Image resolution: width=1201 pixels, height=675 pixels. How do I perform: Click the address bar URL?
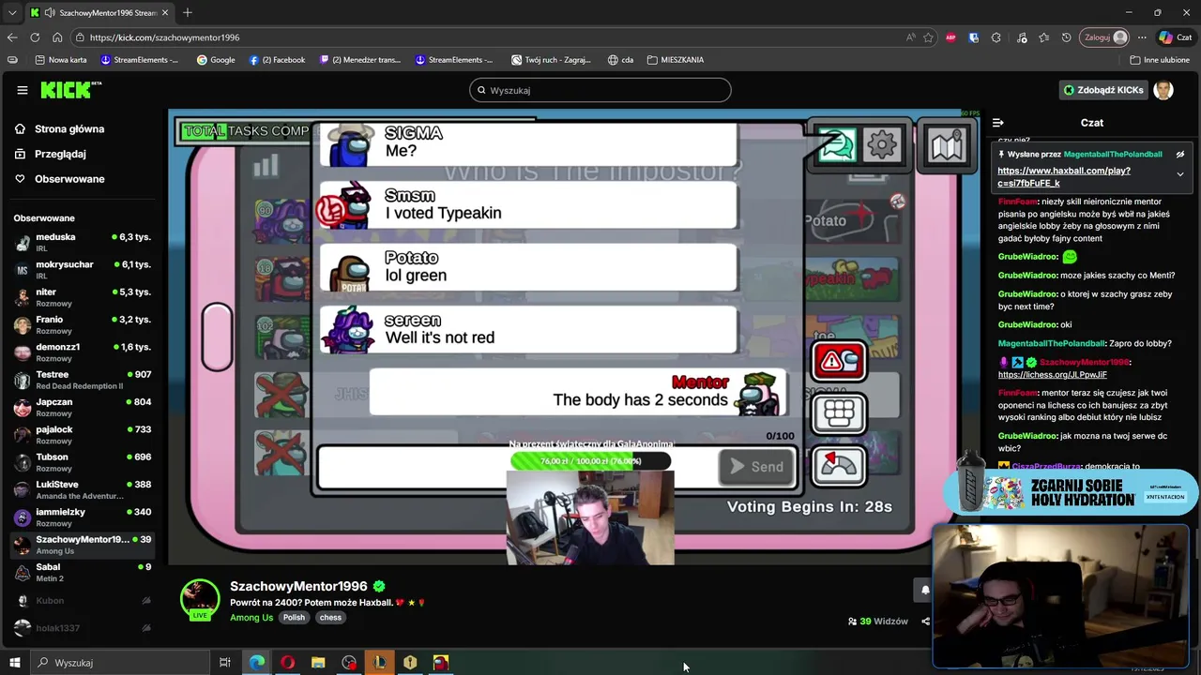tap(164, 37)
